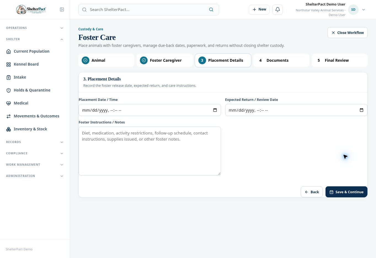Open Kennel Board in sidebar
Image resolution: width=376 pixels, height=258 pixels.
35,64
